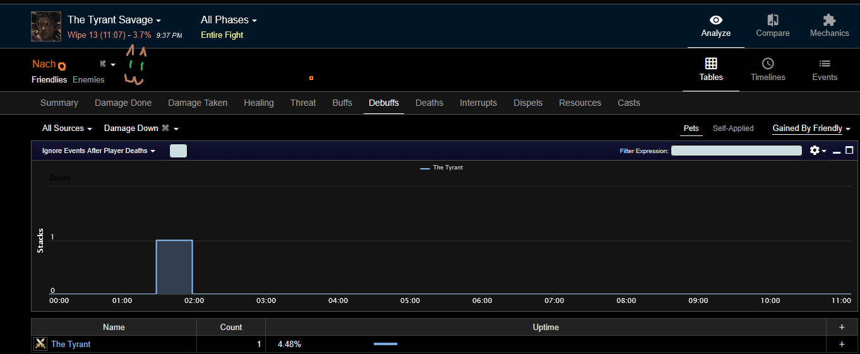This screenshot has width=860, height=354.
Task: Toggle the Self-Applied option
Action: 733,128
